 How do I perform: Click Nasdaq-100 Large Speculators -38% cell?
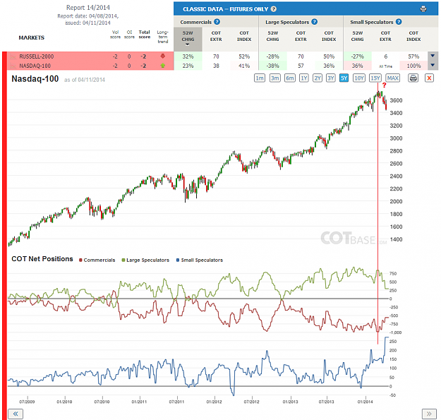pyautogui.click(x=273, y=66)
